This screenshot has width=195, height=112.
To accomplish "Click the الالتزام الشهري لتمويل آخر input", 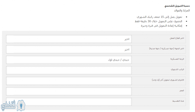I will point(69,81).
